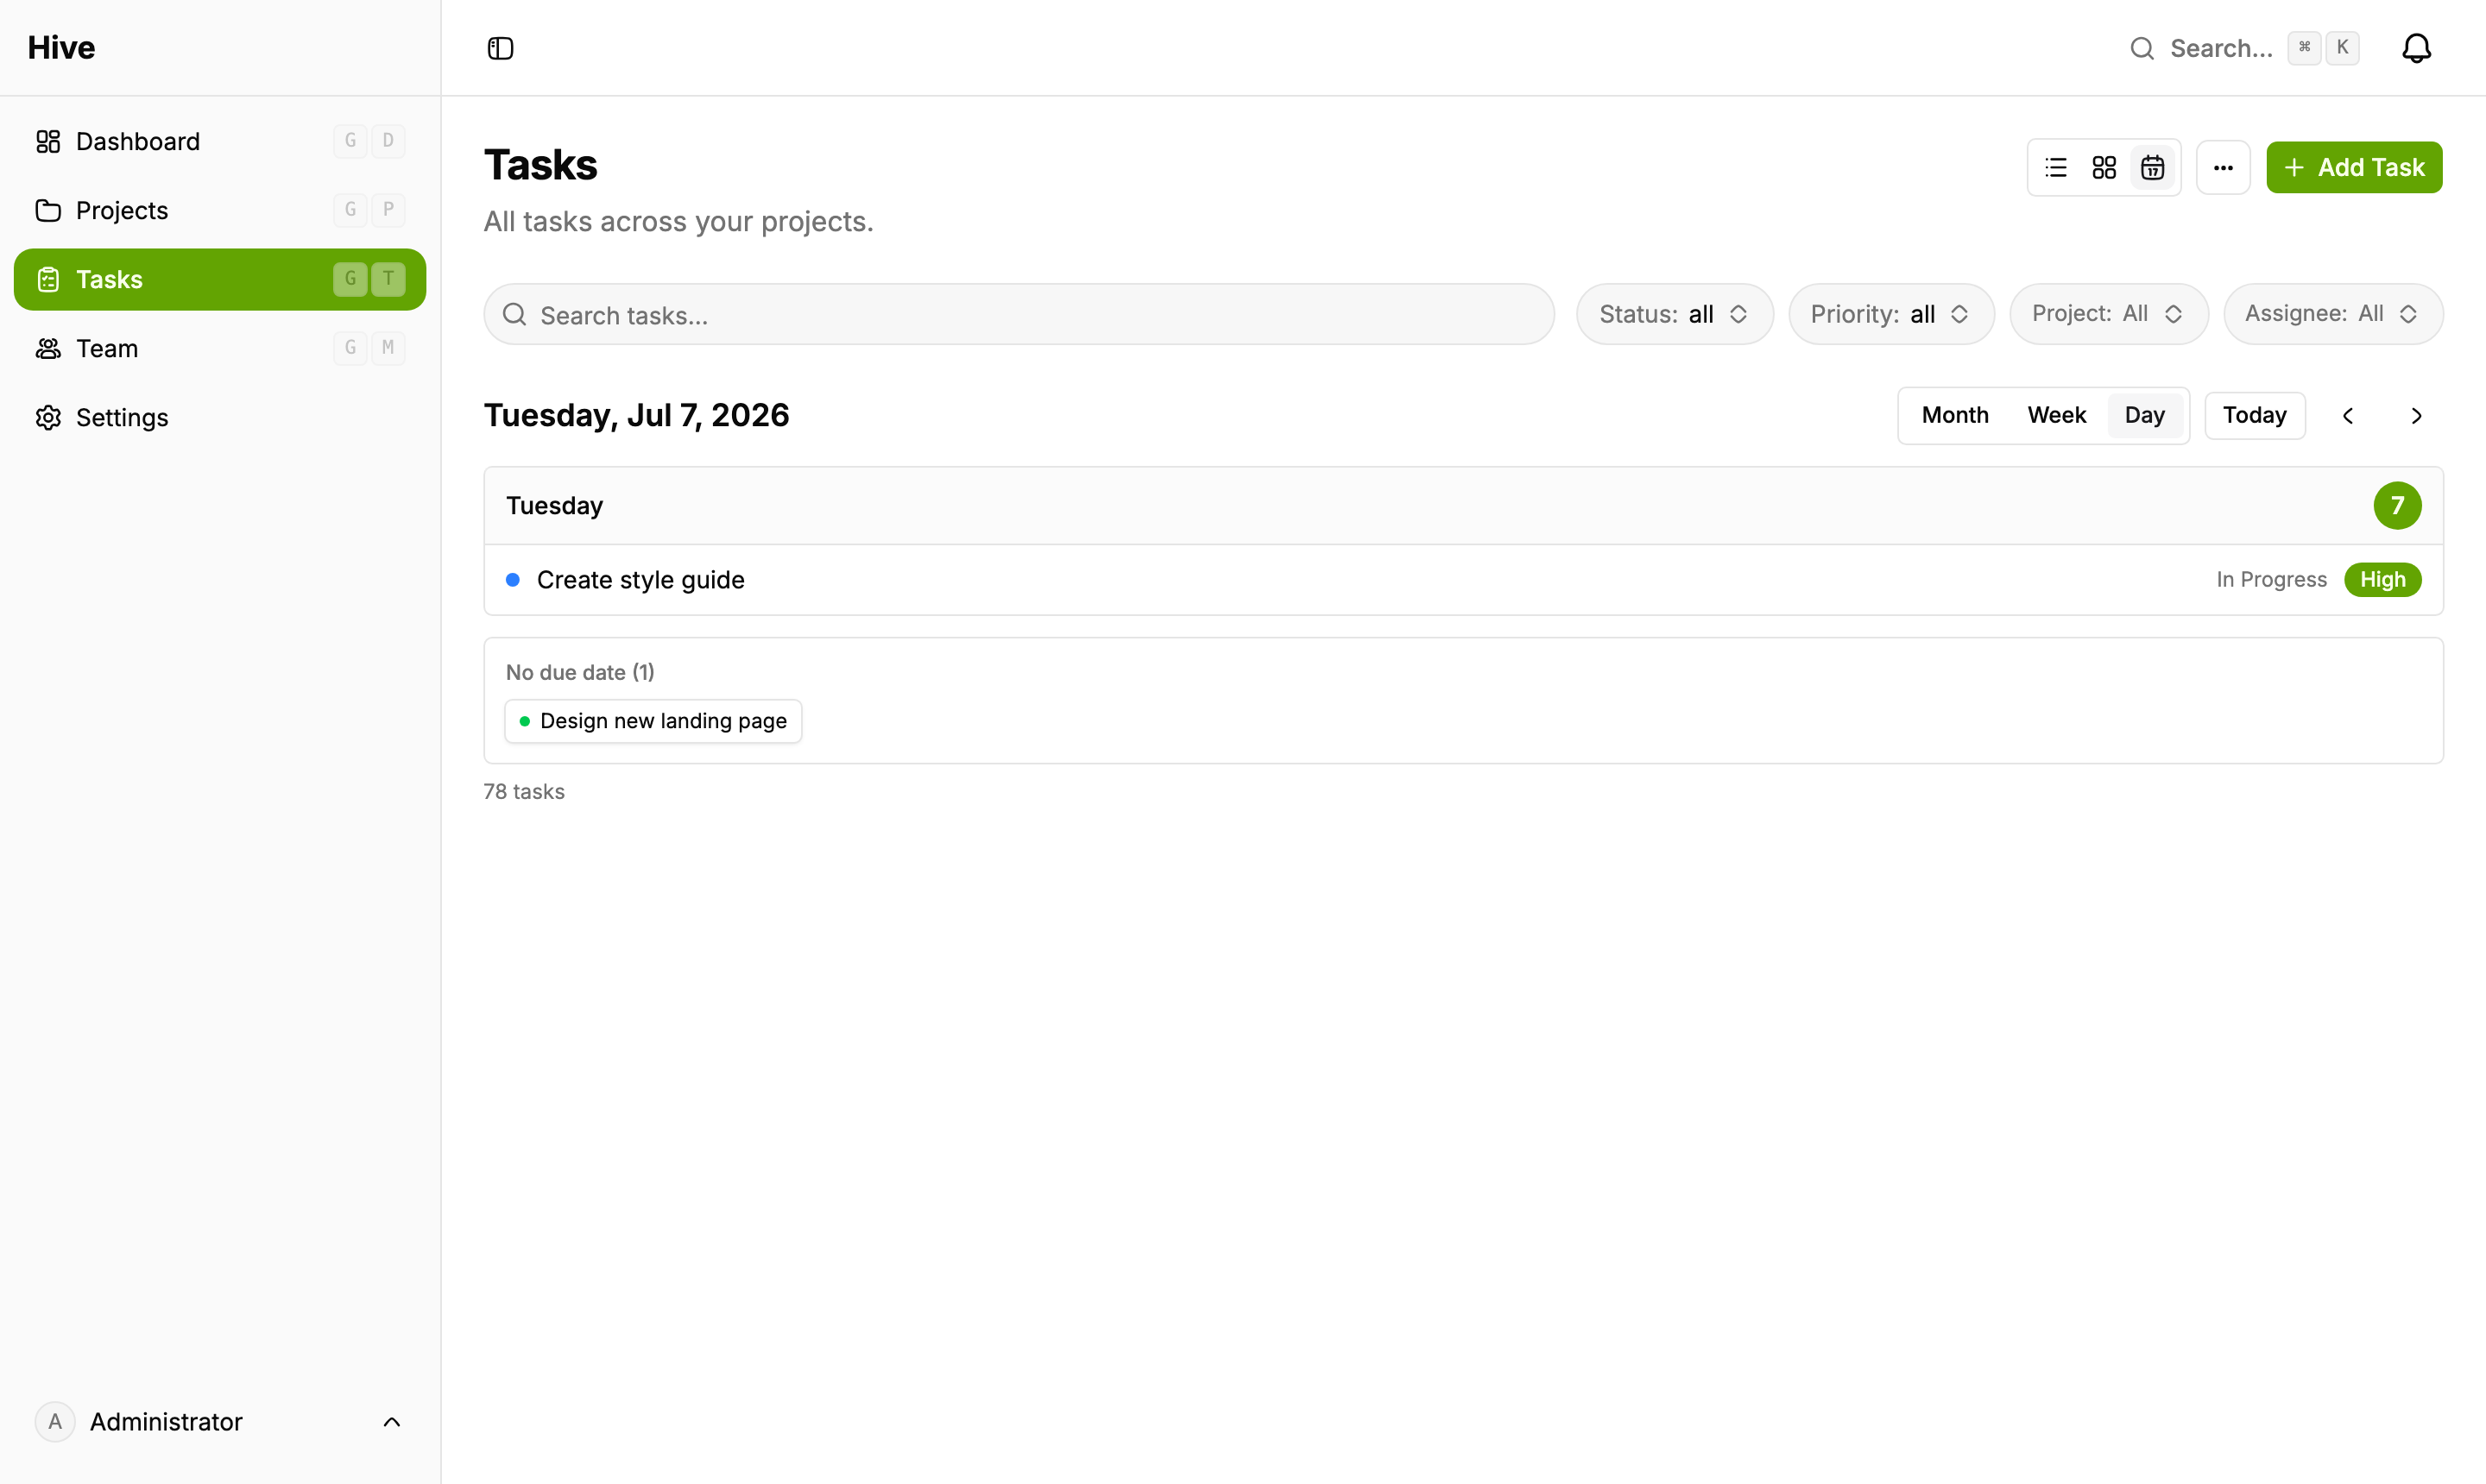2486x1484 pixels.
Task: Select the Day view tab
Action: [2144, 415]
